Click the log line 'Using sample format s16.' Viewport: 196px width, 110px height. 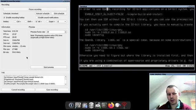(24, 77)
